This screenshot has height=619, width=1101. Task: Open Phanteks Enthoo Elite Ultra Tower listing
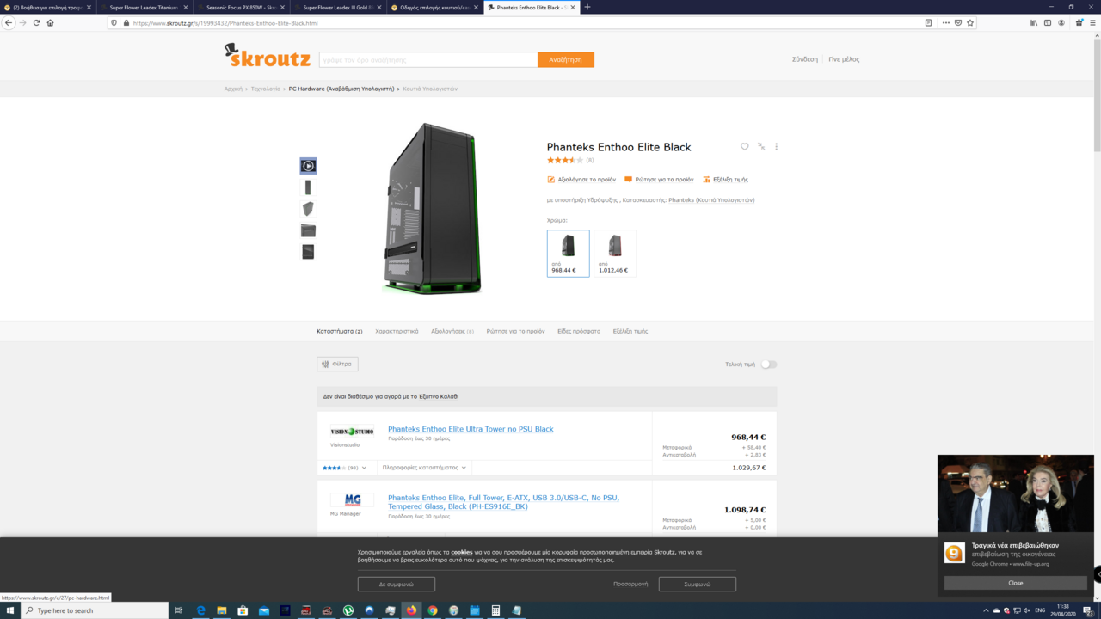click(x=471, y=429)
